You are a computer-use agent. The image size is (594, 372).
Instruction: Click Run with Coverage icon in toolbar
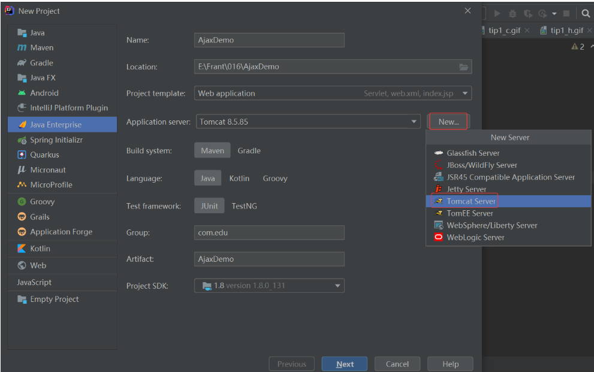tap(527, 14)
